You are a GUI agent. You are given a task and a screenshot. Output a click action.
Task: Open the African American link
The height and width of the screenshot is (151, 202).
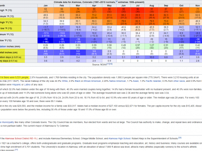pos(92,81)
